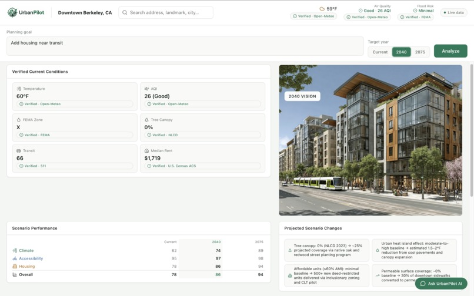
Task: Click the Analyze button
Action: click(450, 51)
